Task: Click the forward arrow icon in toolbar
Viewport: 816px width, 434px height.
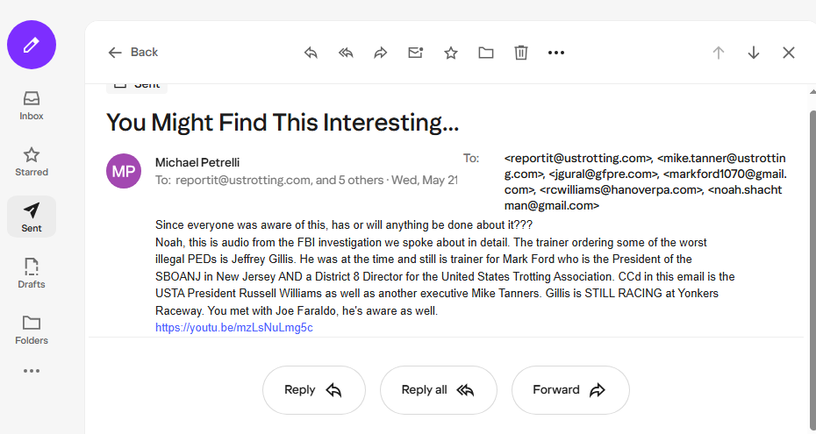Action: click(381, 53)
